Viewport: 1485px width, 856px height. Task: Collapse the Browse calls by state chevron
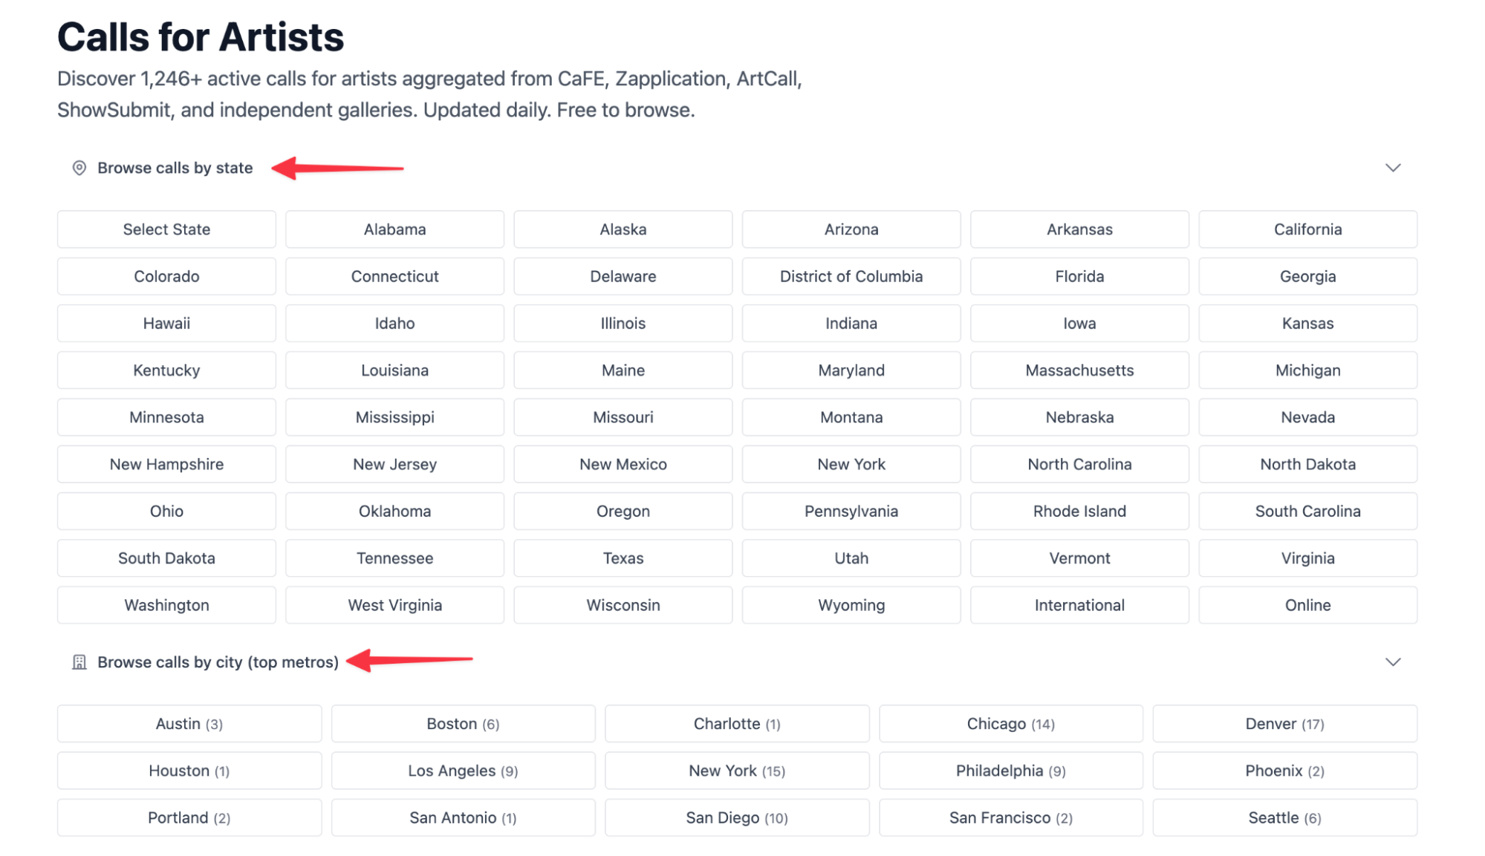tap(1392, 168)
